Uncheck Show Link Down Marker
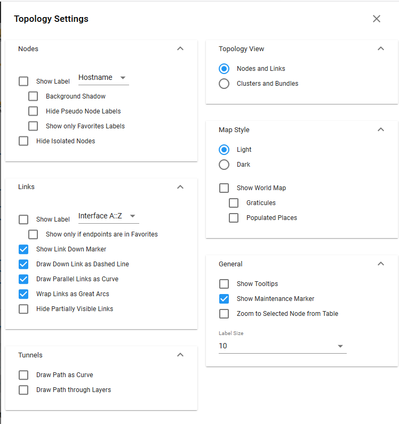Image resolution: width=399 pixels, height=424 pixels. click(23, 249)
